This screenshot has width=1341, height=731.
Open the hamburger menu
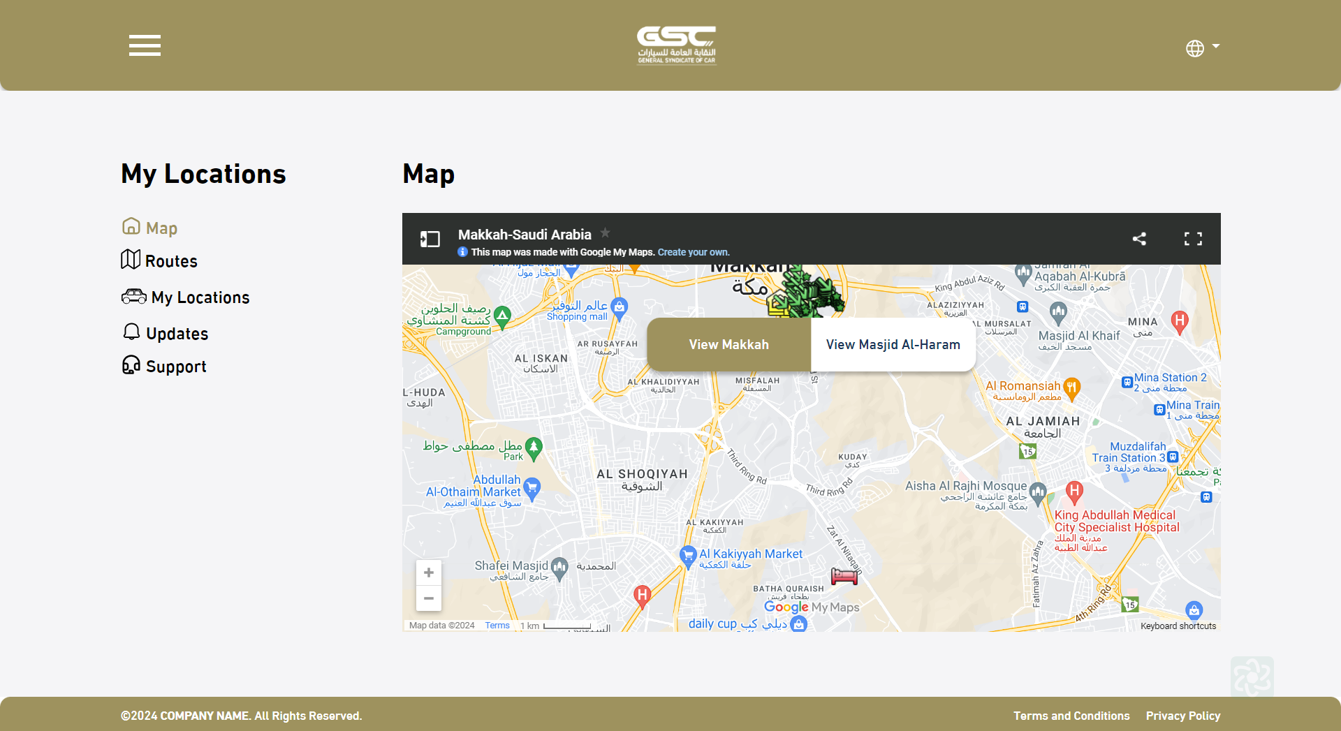(145, 45)
